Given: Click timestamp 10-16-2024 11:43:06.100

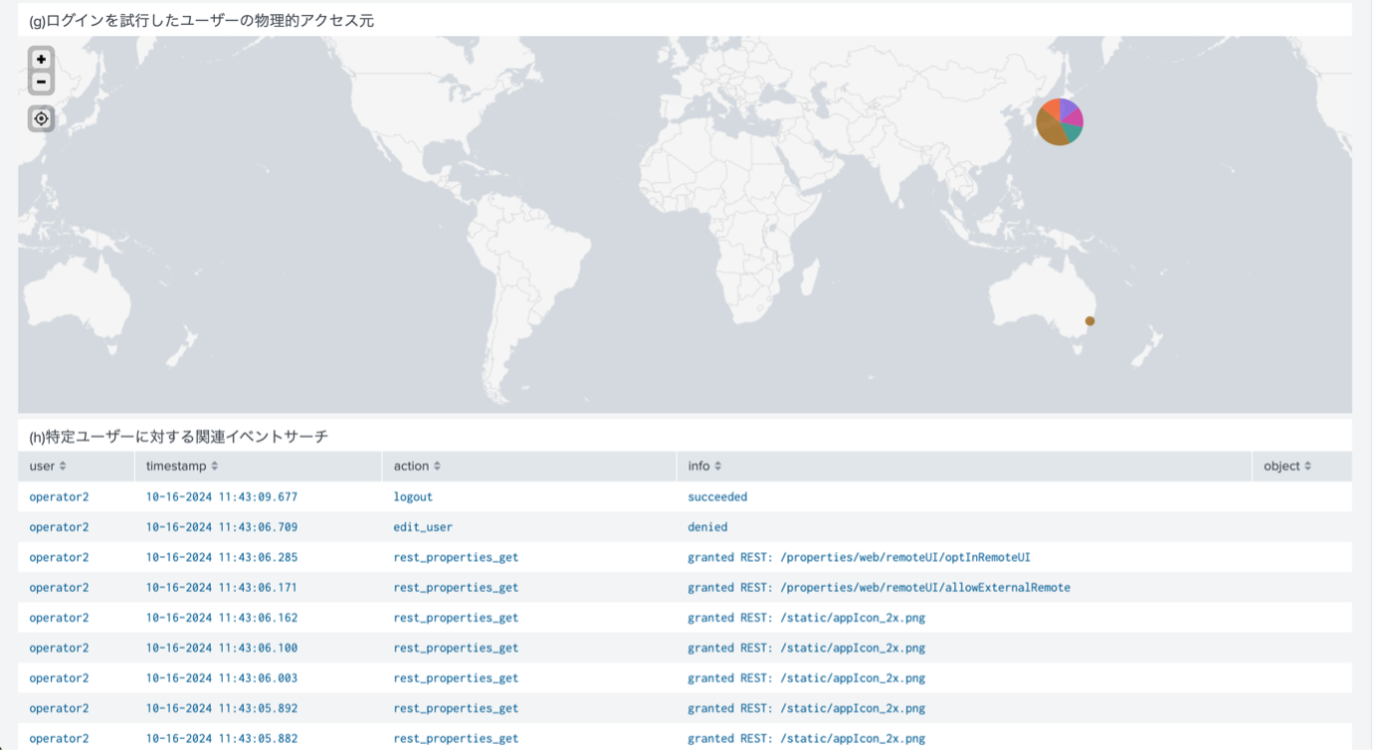Looking at the screenshot, I should coord(222,648).
